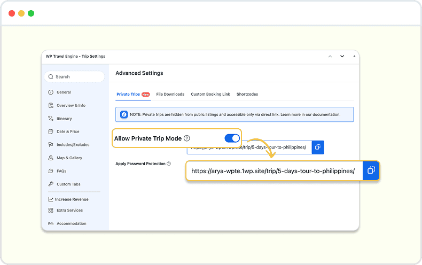Switch to the Custom Booking Link tab
The width and height of the screenshot is (422, 265).
click(x=210, y=94)
